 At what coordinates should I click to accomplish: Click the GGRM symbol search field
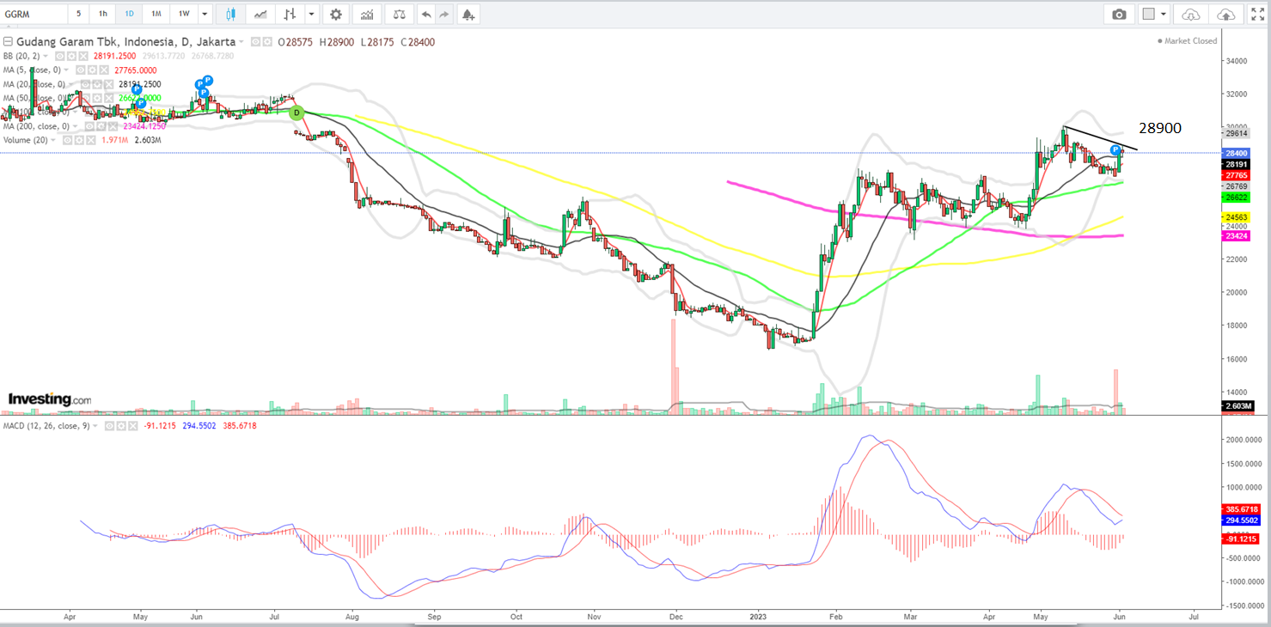click(33, 14)
